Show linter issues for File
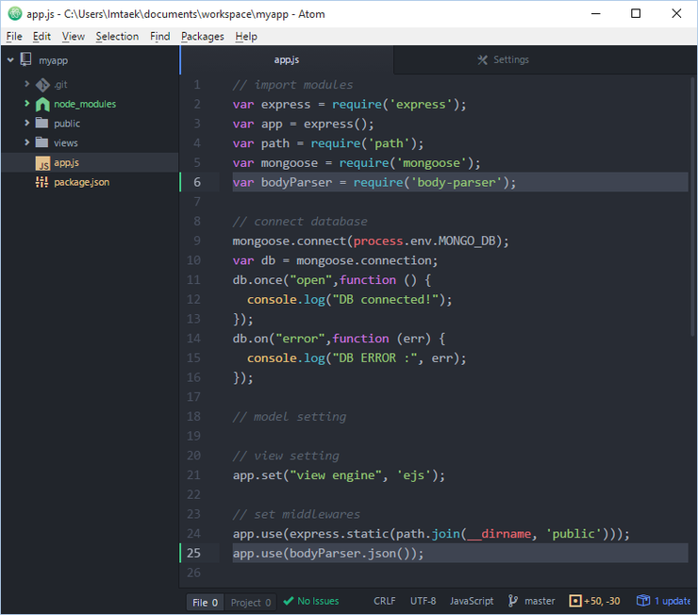The width and height of the screenshot is (698, 615). tap(206, 602)
